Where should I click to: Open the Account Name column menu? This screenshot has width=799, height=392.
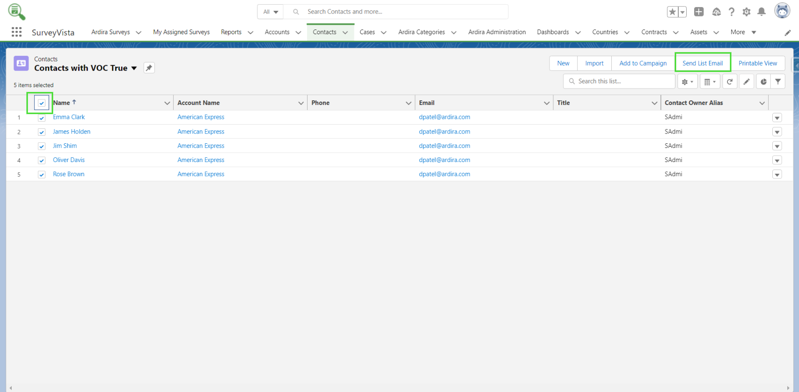coord(301,103)
